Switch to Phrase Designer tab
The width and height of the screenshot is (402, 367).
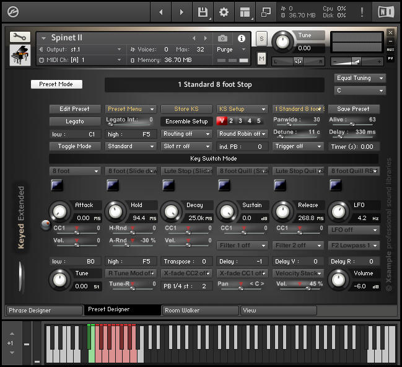tap(44, 311)
